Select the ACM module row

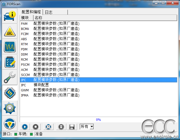pyautogui.click(x=99, y=70)
